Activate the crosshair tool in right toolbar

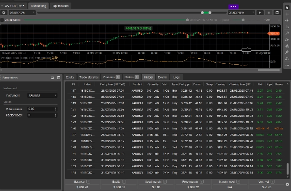click(x=287, y=14)
